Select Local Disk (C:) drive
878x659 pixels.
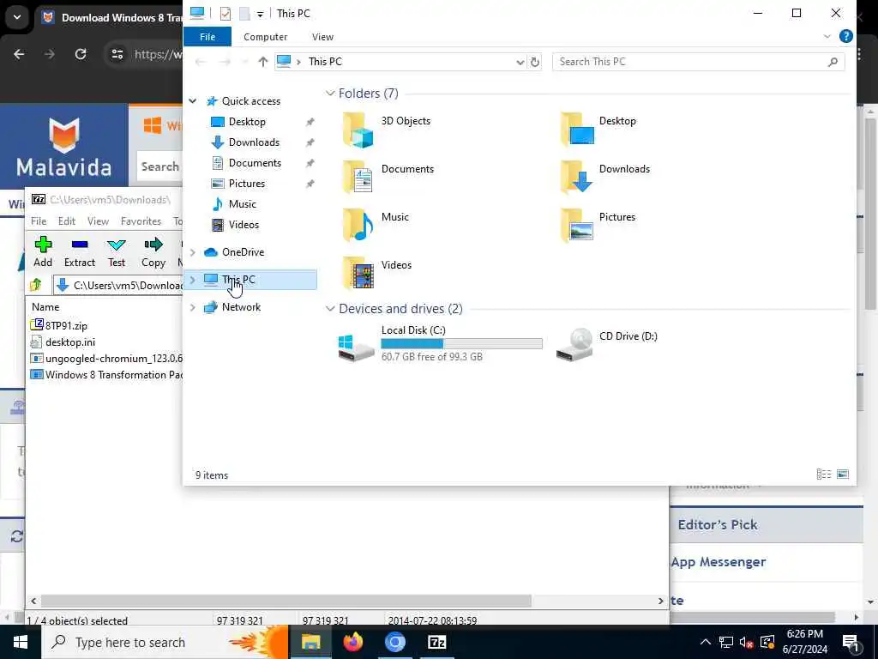[440, 343]
